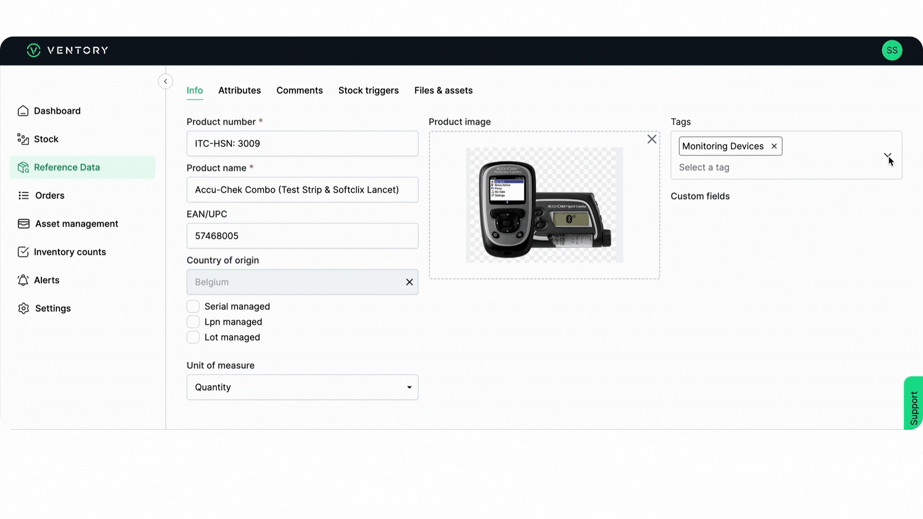Click the Ventory logo icon
This screenshot has width=923, height=519.
coord(34,50)
